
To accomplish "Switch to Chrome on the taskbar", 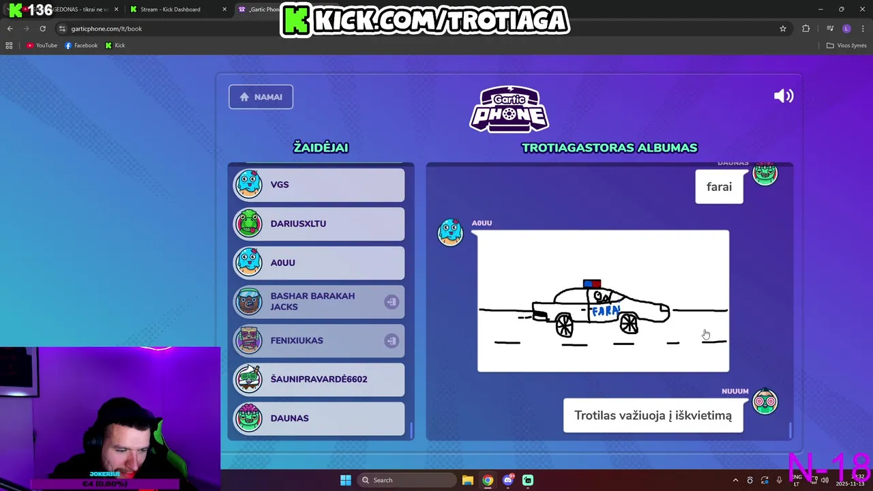I will [488, 480].
